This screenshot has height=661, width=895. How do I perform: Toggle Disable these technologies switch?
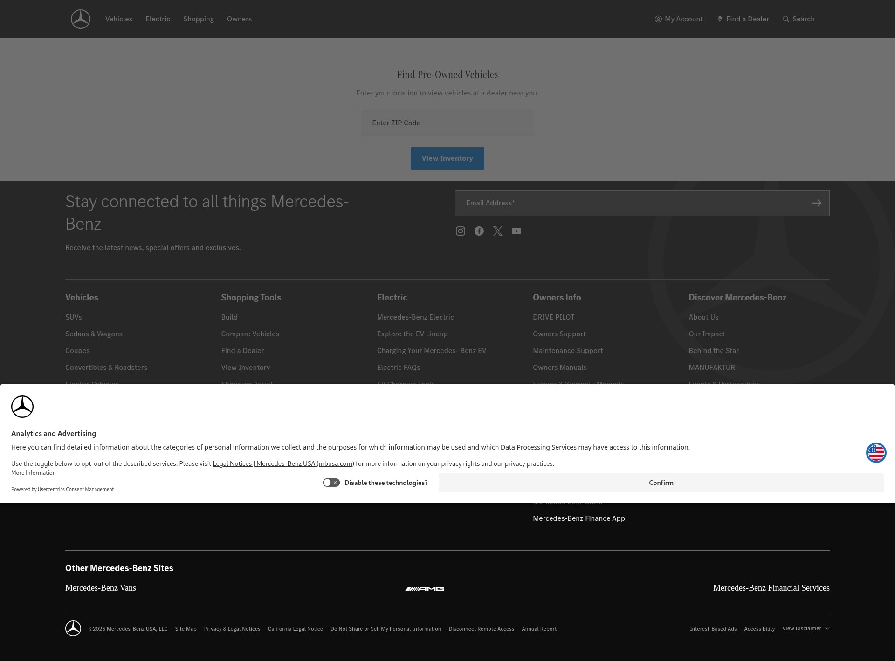click(x=331, y=483)
